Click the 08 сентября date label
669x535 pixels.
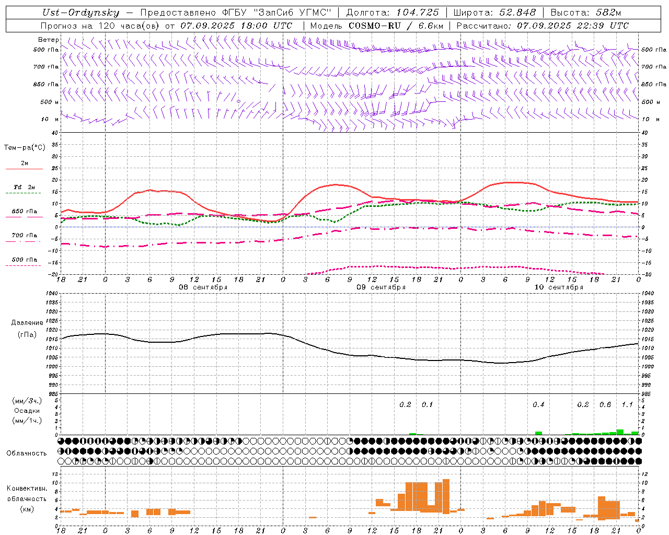[203, 287]
